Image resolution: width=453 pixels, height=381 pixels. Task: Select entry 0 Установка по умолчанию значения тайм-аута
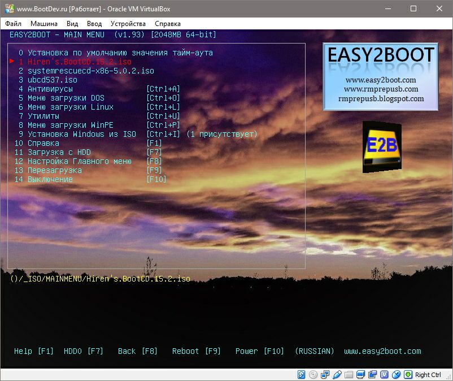(116, 53)
